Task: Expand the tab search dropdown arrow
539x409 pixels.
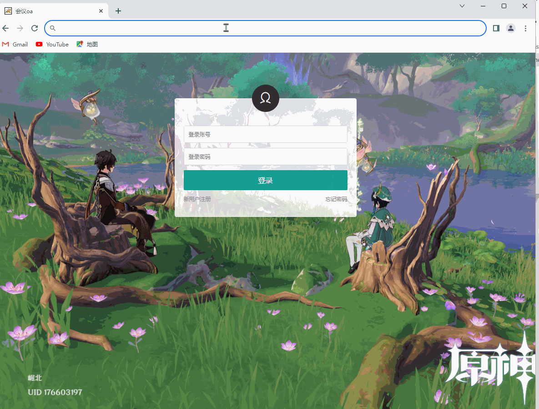Action: pyautogui.click(x=462, y=6)
